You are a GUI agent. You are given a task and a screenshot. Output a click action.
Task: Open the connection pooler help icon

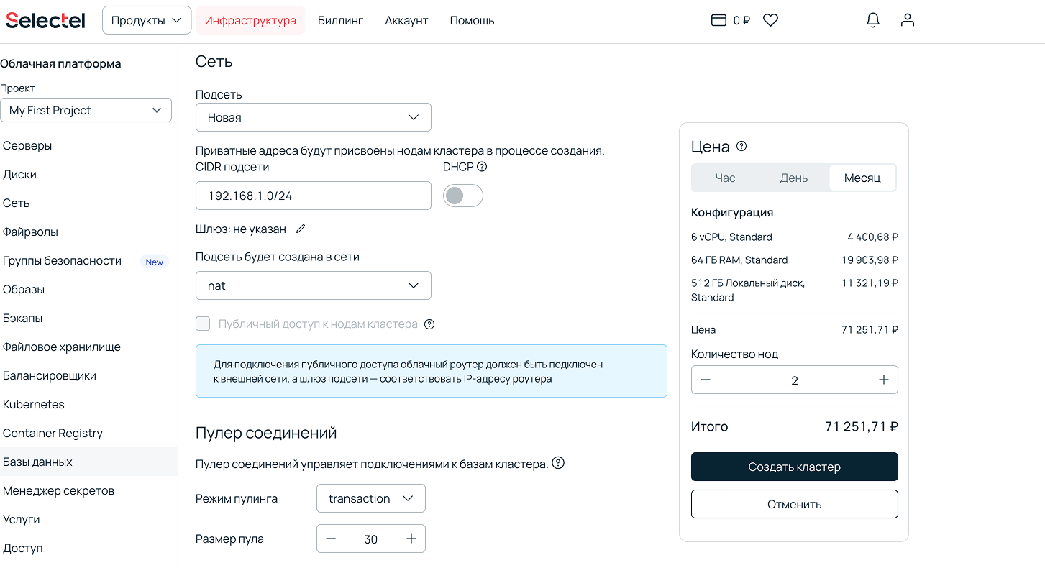click(x=557, y=463)
